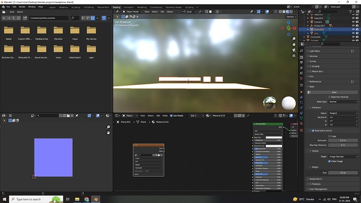Viewport: 361px width, 203px height.
Task: Switch perspective/orthographic grid gizmo
Action: point(294,55)
